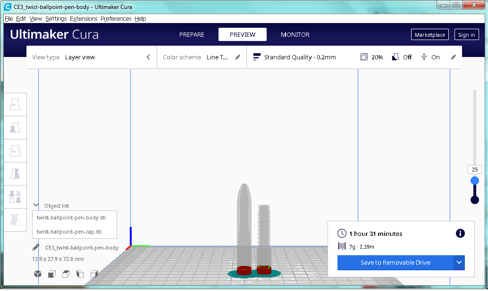This screenshot has height=291, width=488.
Task: Edit the job name with pencil icon
Action: pos(36,247)
